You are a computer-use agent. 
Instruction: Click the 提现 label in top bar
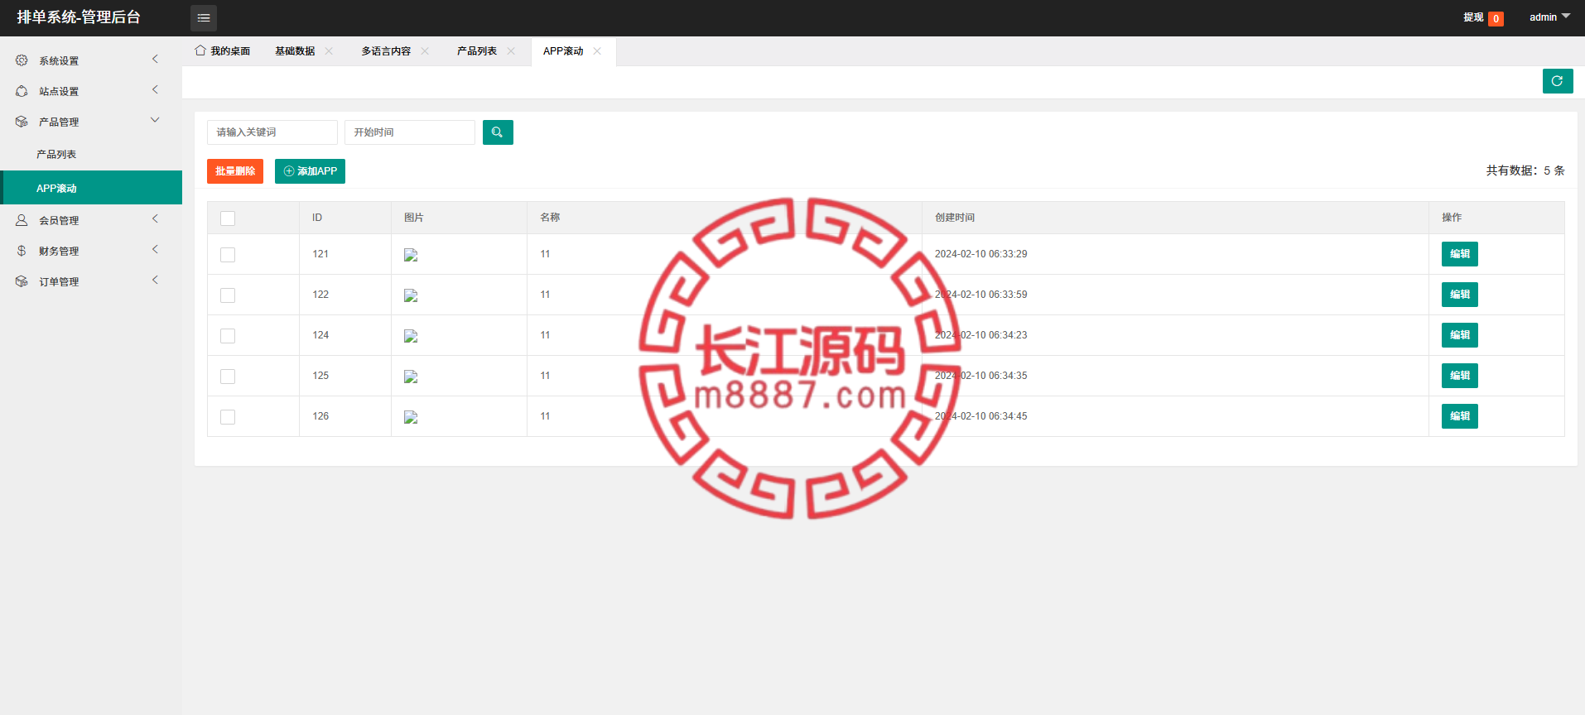click(1473, 17)
